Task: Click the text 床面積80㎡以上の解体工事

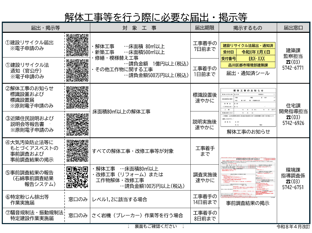Action: 121,111
